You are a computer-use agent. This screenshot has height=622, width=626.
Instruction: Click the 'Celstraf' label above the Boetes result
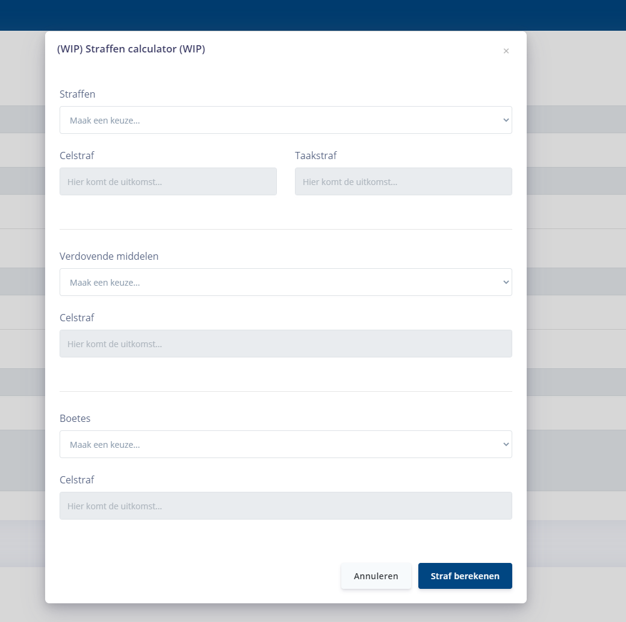[77, 480]
